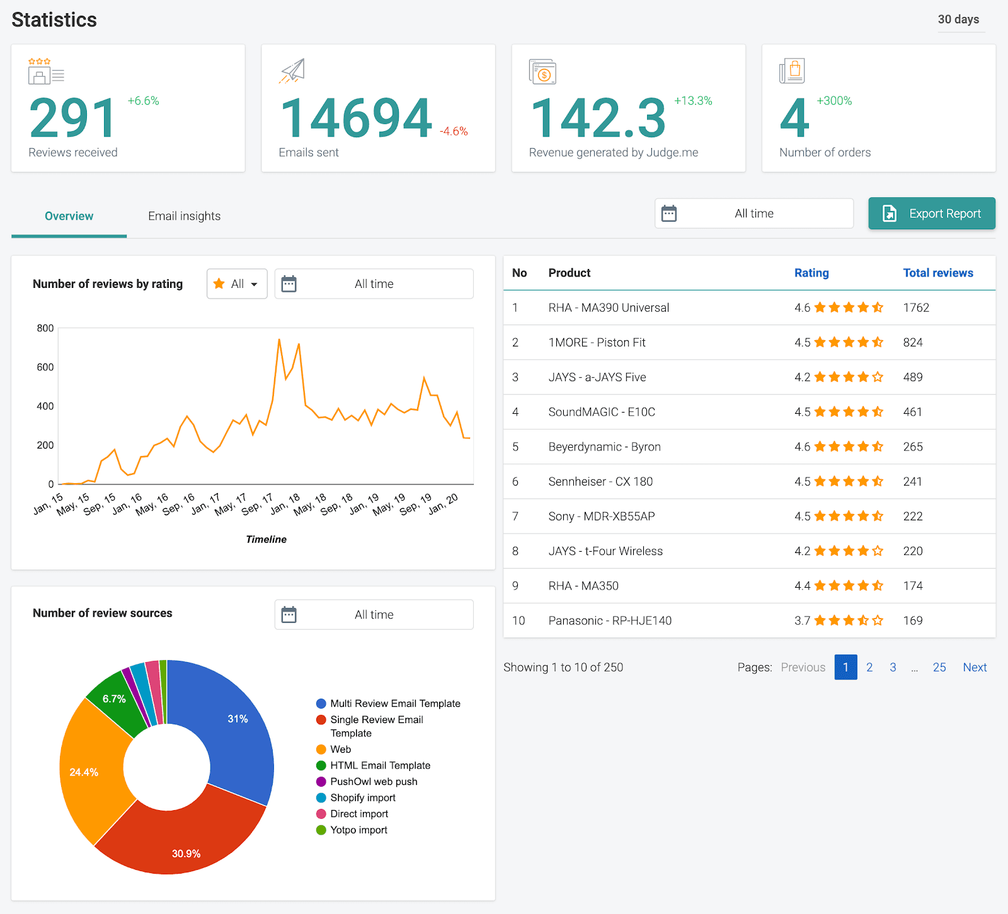Sort table by Total reviews column

[x=937, y=273]
